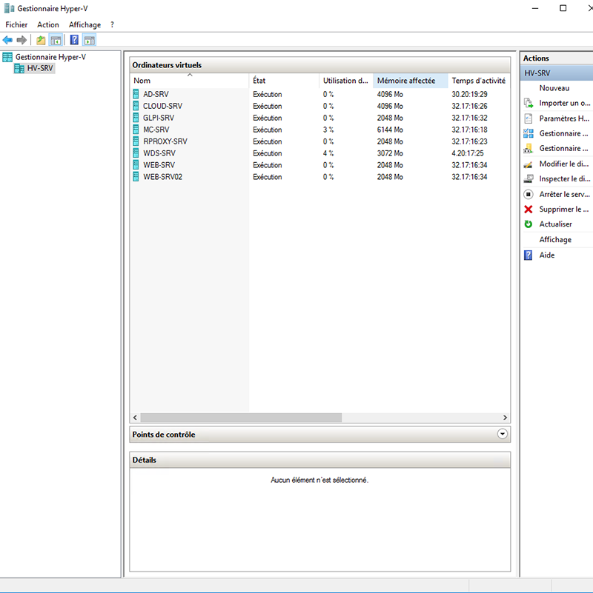Viewport: 593px width, 593px height.
Task: Click the WDS-SRV virtual machine icon
Action: 136,153
